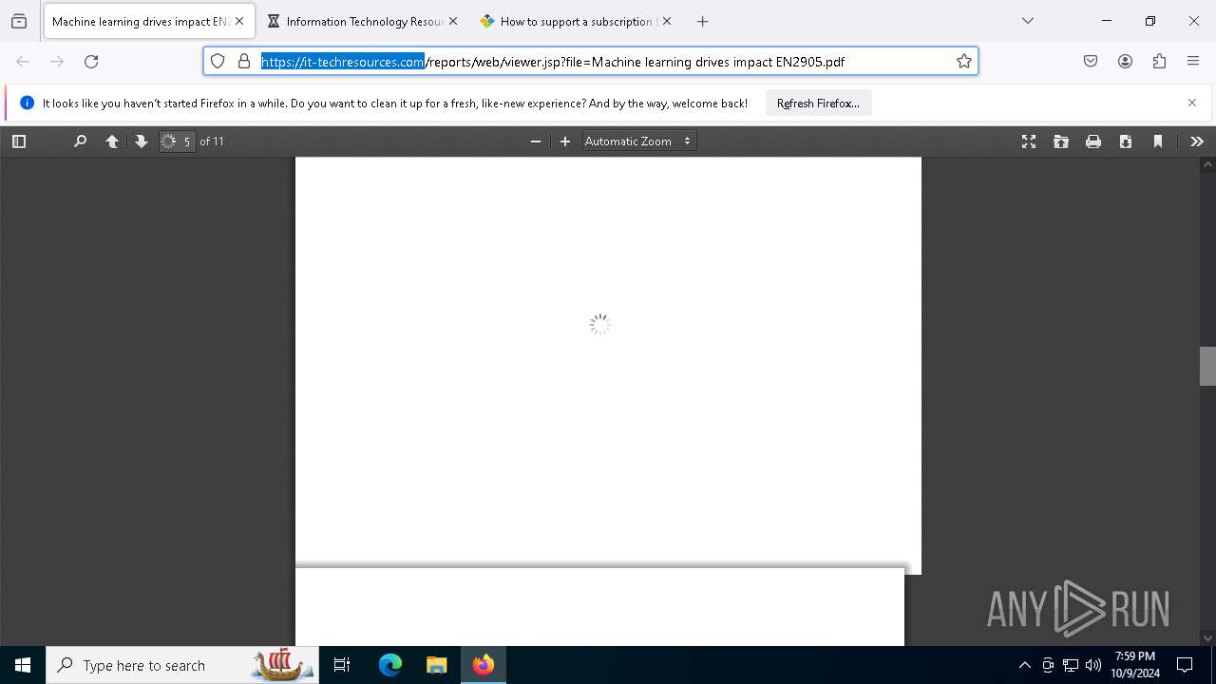
Task: Open the clock showing 7:59 PM
Action: click(1135, 665)
